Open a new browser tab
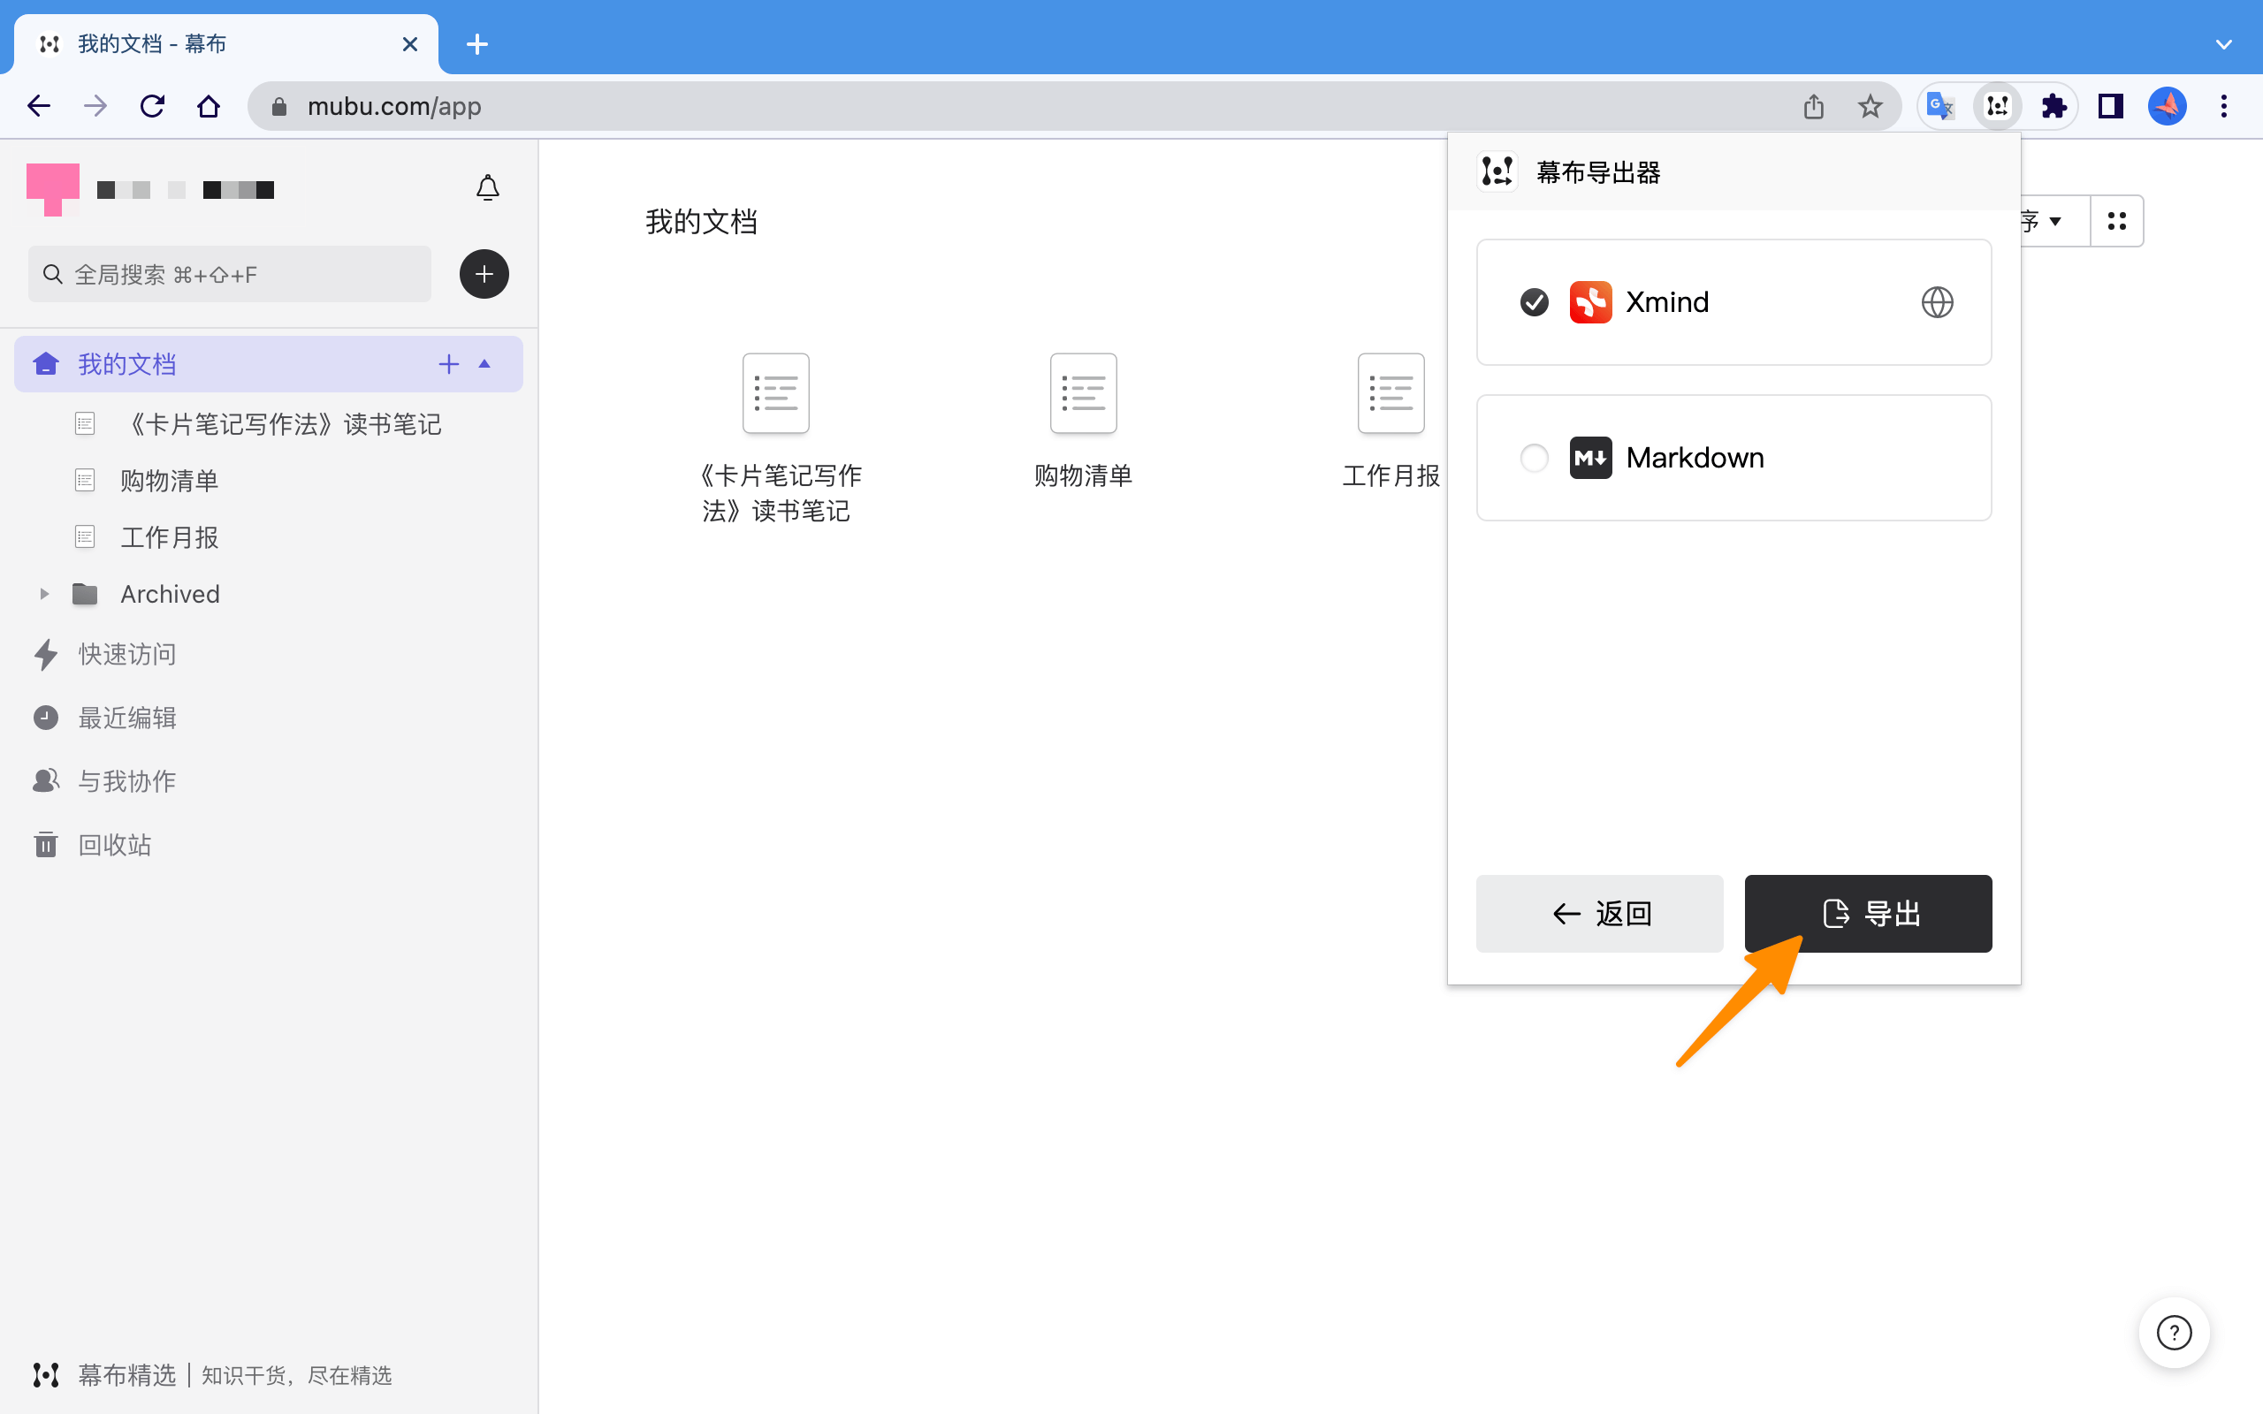The image size is (2263, 1414). point(477,44)
